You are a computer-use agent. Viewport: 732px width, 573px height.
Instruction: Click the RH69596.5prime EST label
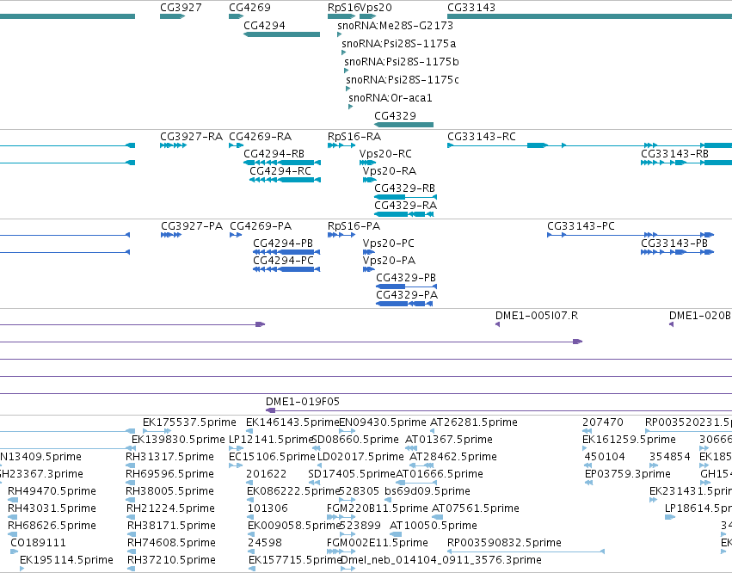[170, 474]
